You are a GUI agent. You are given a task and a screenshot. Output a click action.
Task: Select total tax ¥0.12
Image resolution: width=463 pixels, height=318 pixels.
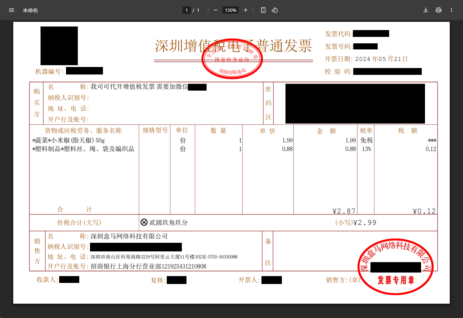pyautogui.click(x=424, y=211)
